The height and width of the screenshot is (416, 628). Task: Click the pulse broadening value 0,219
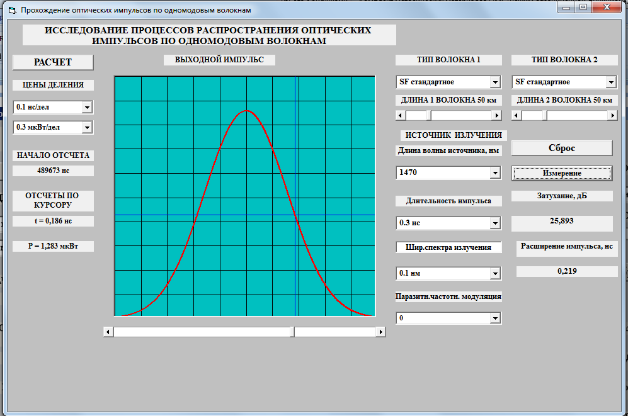pyautogui.click(x=567, y=271)
